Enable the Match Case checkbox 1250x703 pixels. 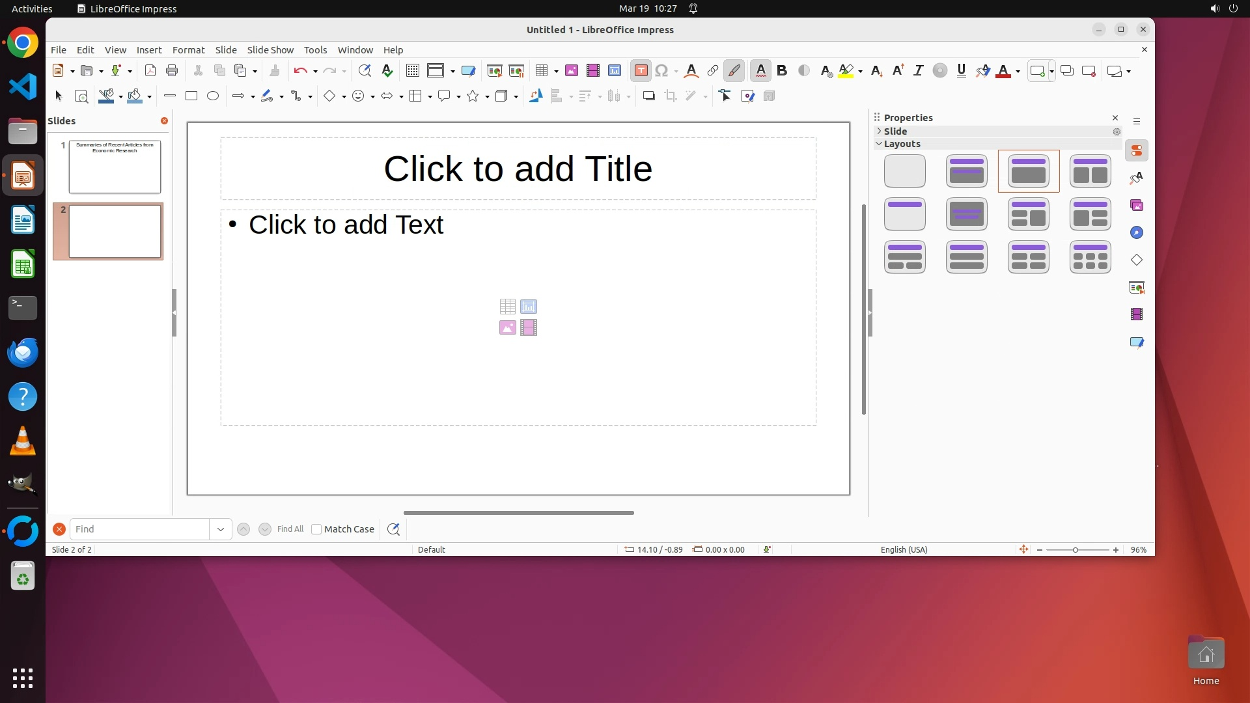click(316, 529)
